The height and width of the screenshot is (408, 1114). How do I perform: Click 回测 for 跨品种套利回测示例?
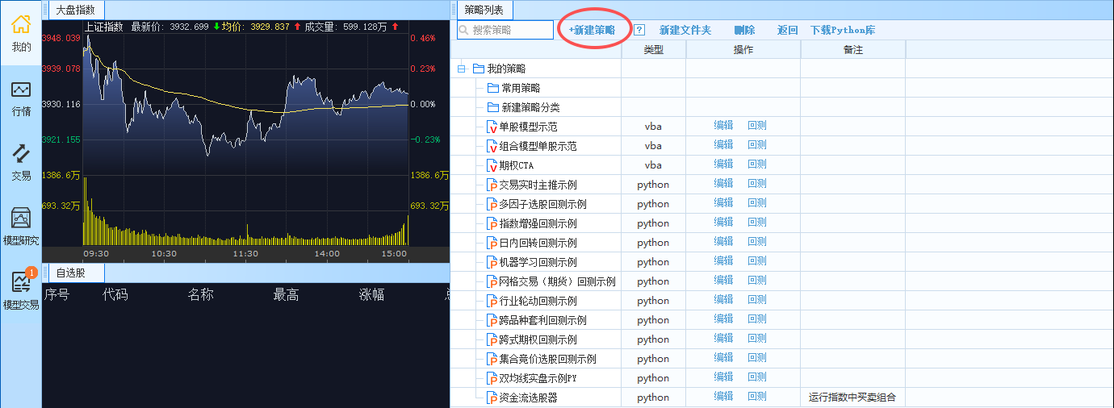757,318
